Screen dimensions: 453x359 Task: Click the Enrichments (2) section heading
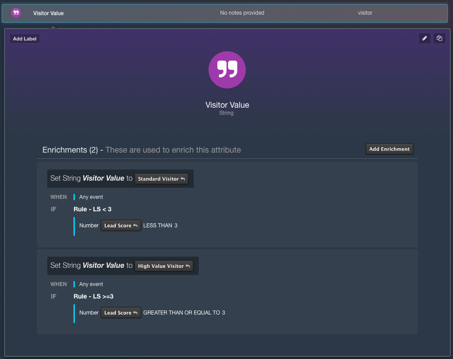pyautogui.click(x=70, y=150)
